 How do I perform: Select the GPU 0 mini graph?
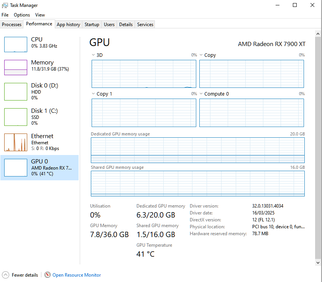[x=16, y=168]
